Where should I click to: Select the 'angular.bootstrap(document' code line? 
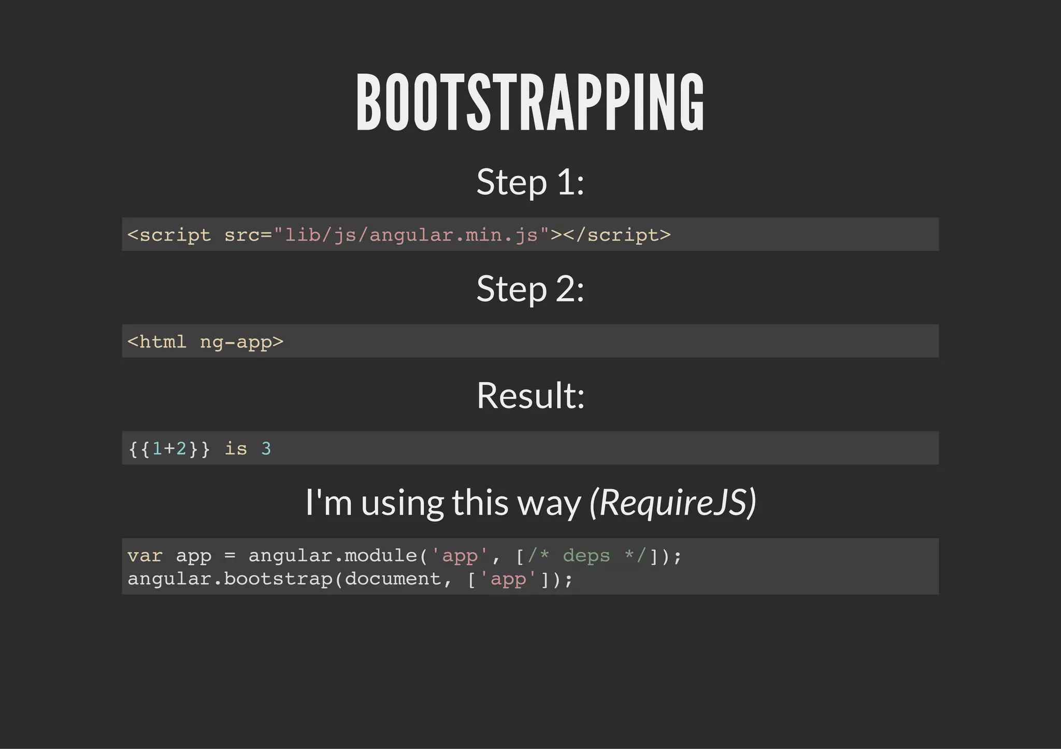click(x=350, y=579)
